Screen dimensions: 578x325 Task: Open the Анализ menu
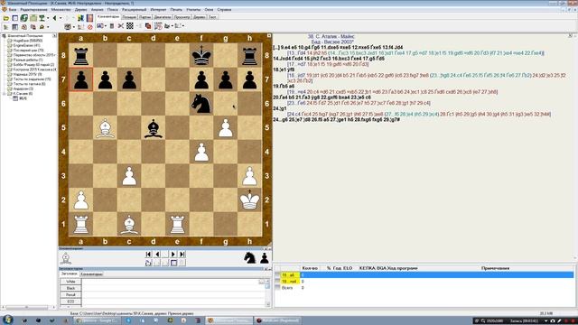tap(97, 10)
